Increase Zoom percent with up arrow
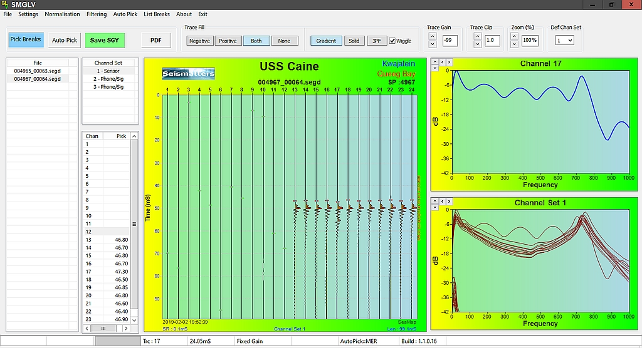Screen dimensions: 642x348 click(x=515, y=36)
